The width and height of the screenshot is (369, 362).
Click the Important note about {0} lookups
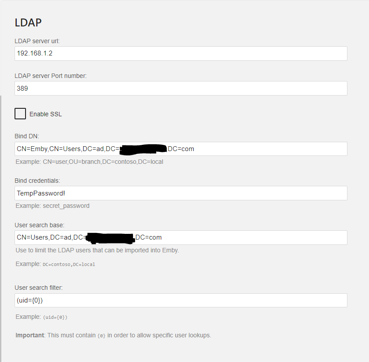(113, 335)
